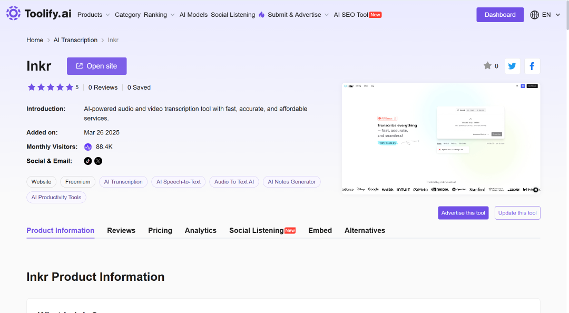Switch to the Alternatives tab
This screenshot has width=569, height=313.
[x=365, y=231]
